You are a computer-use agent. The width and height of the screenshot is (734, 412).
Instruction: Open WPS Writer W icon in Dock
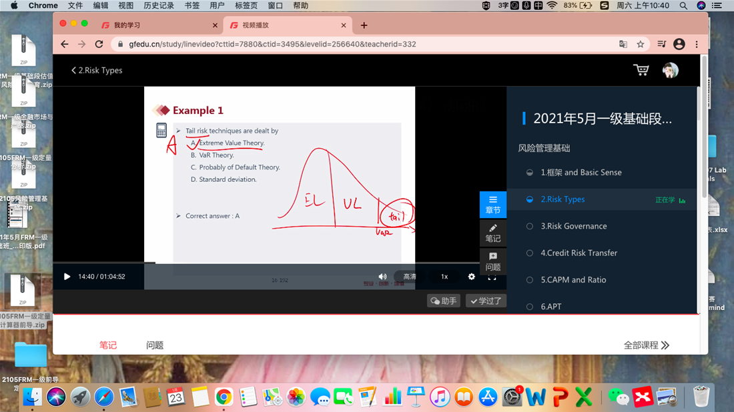tap(536, 397)
